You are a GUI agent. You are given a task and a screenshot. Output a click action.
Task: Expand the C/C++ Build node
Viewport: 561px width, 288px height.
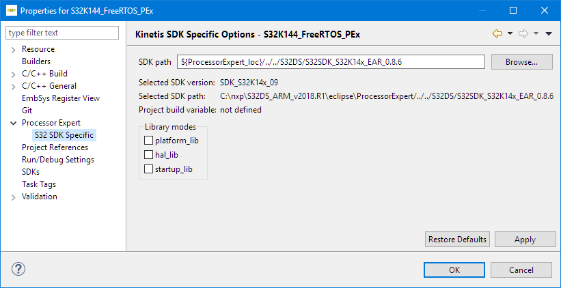tap(13, 74)
